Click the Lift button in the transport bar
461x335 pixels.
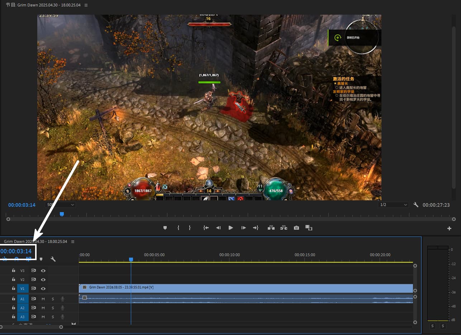tap(271, 228)
